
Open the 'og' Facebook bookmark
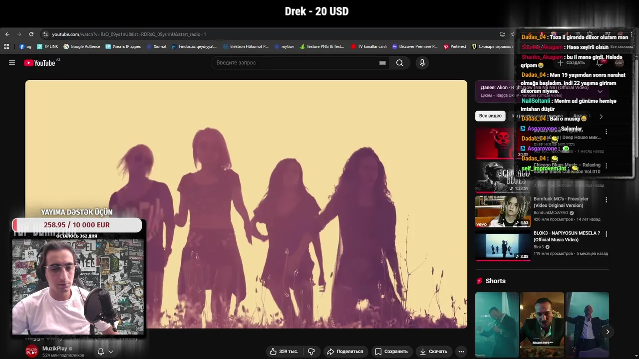click(25, 46)
